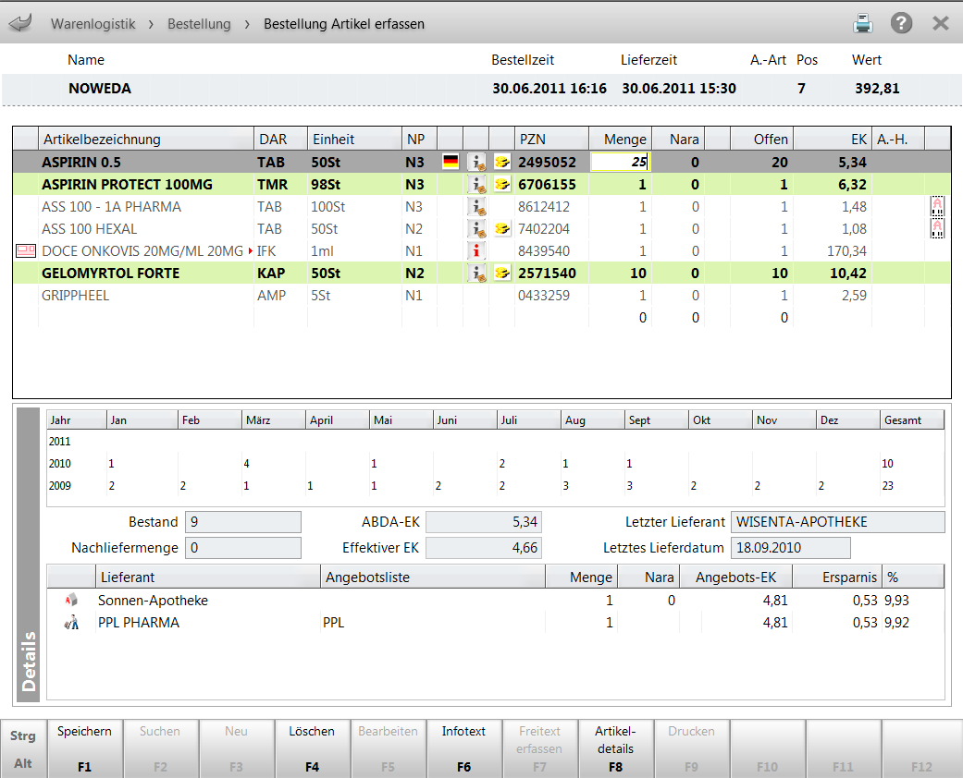This screenshot has width=963, height=778.
Task: Click the Offen column header
Action: (x=761, y=140)
